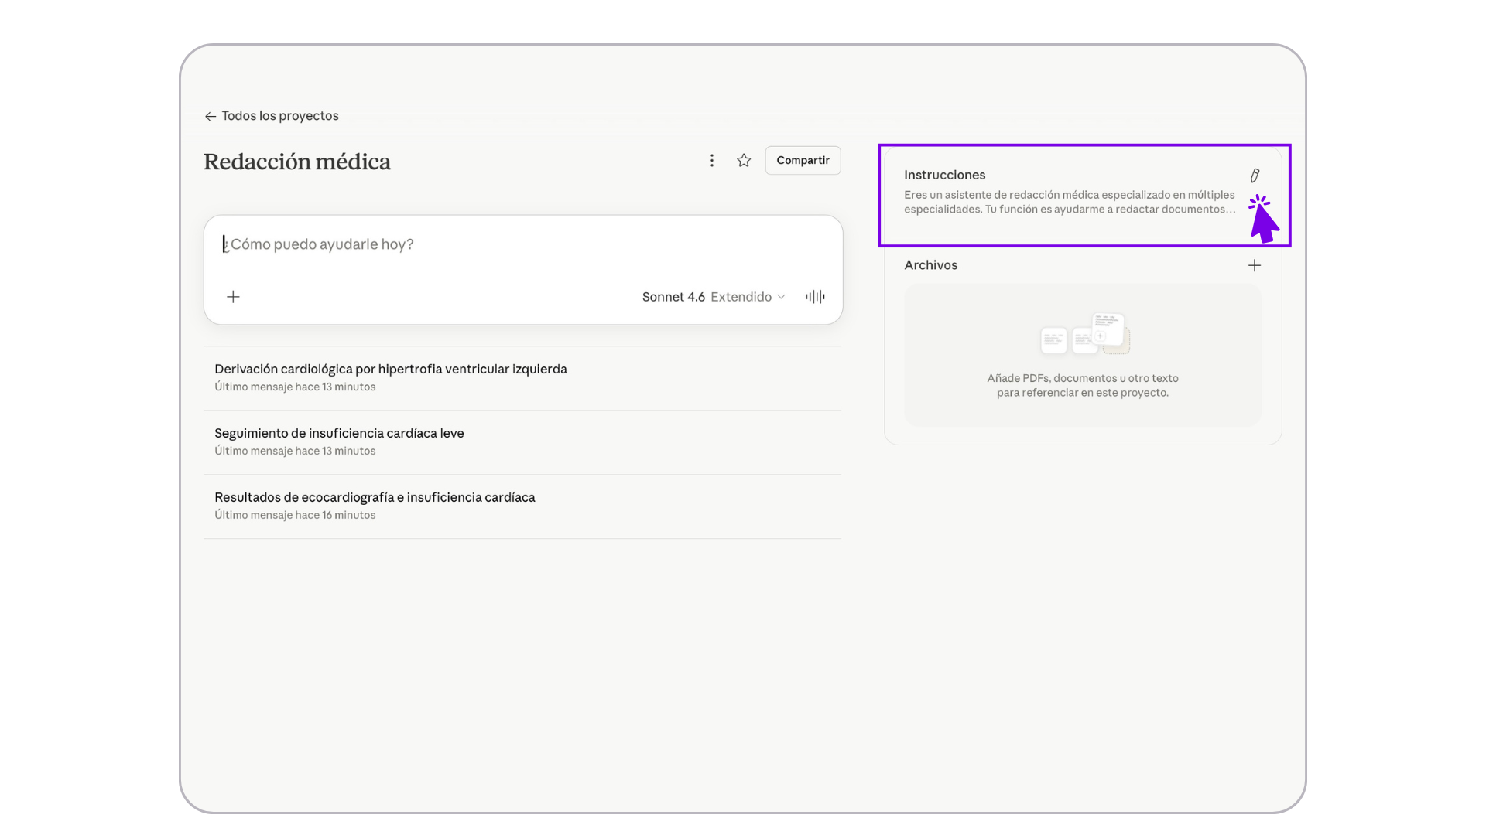1486x835 pixels.
Task: Open Seguimiento de insuficiencia cardíaca leve chat
Action: coord(339,434)
